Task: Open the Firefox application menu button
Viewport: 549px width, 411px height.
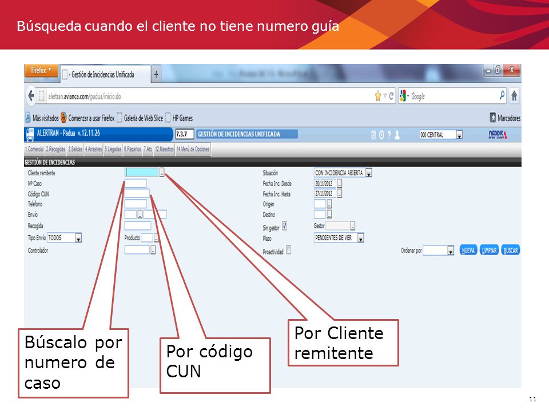Action: [x=41, y=70]
